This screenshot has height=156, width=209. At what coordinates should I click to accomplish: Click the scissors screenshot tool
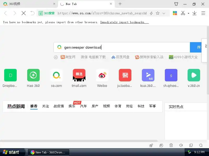[x=183, y=13]
